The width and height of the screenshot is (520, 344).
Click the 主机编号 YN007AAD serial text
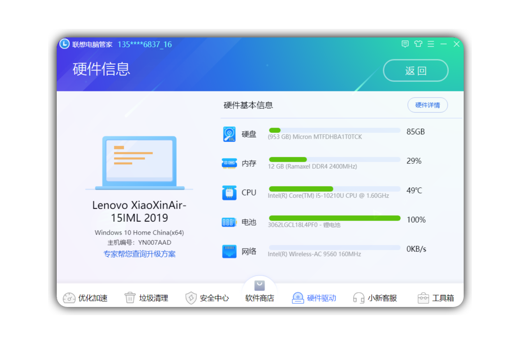click(x=139, y=242)
